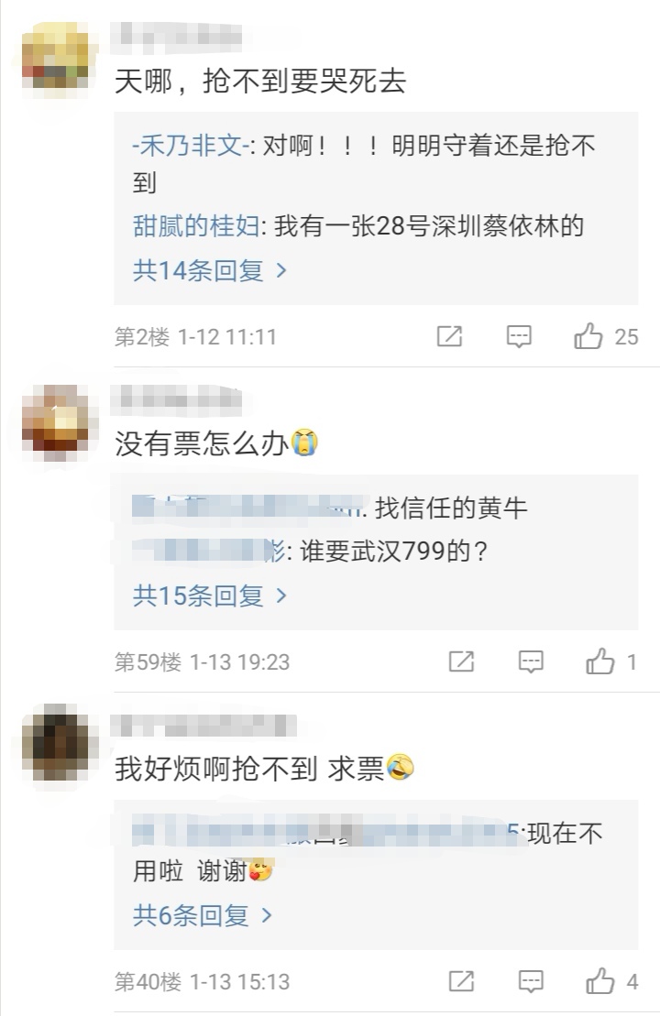Share the floor 59 comment

[461, 661]
